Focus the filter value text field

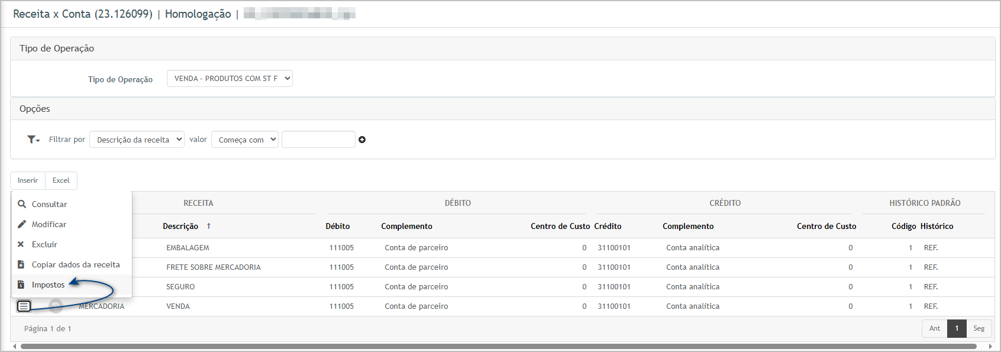click(318, 140)
